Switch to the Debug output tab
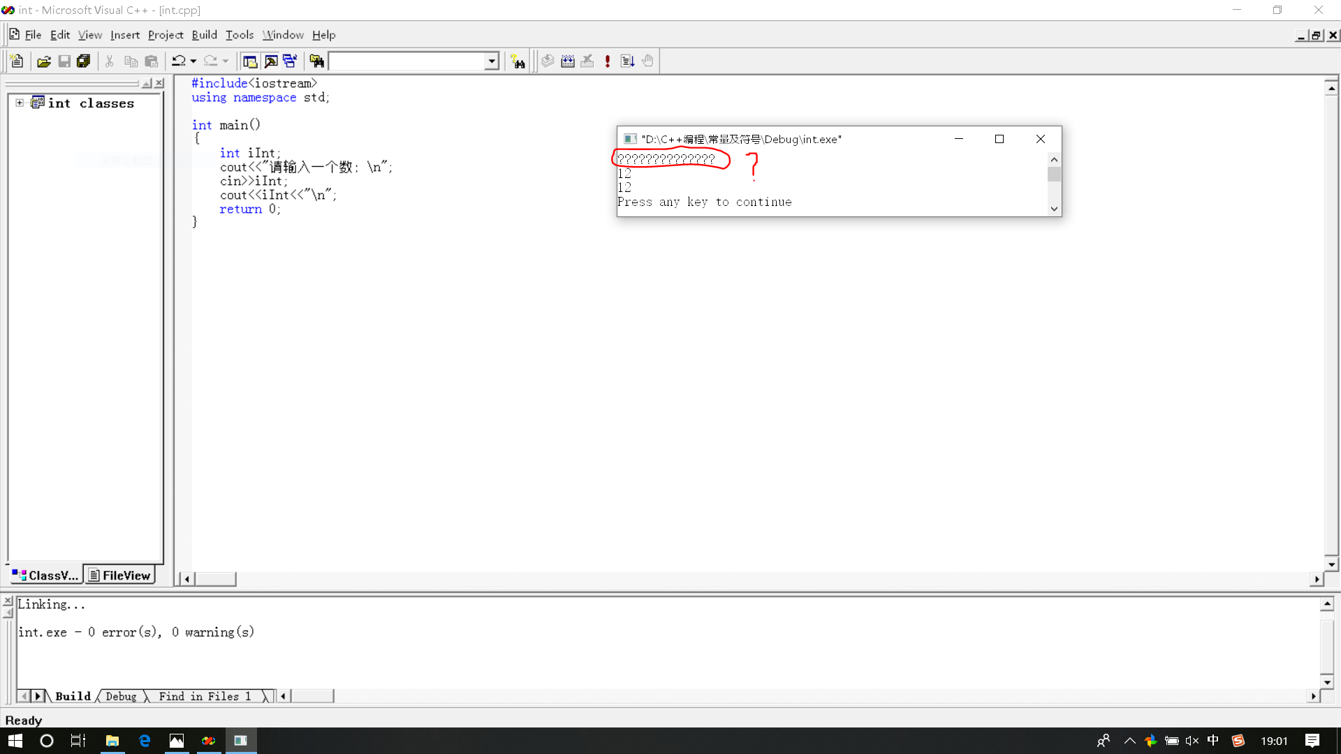1341x754 pixels. tap(121, 696)
